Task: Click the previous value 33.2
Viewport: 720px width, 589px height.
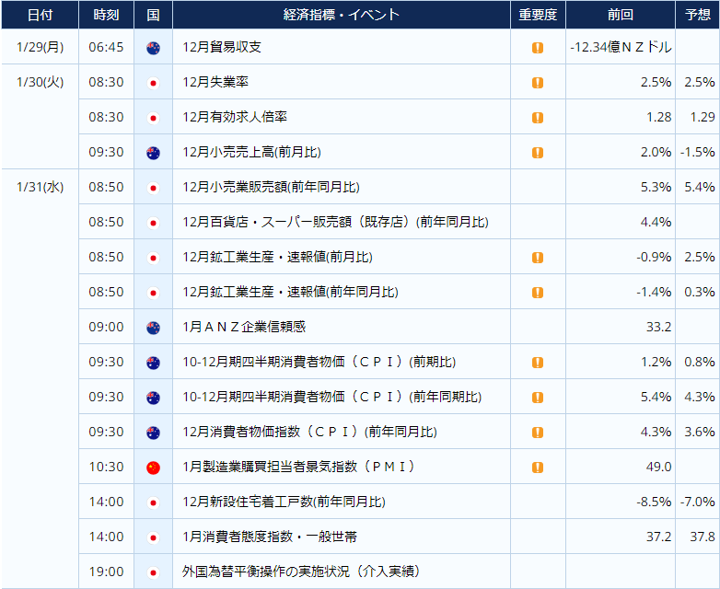Action: point(659,327)
